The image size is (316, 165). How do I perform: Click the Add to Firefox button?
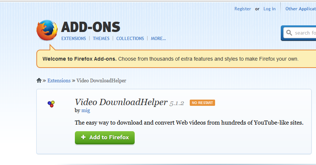pyautogui.click(x=105, y=137)
